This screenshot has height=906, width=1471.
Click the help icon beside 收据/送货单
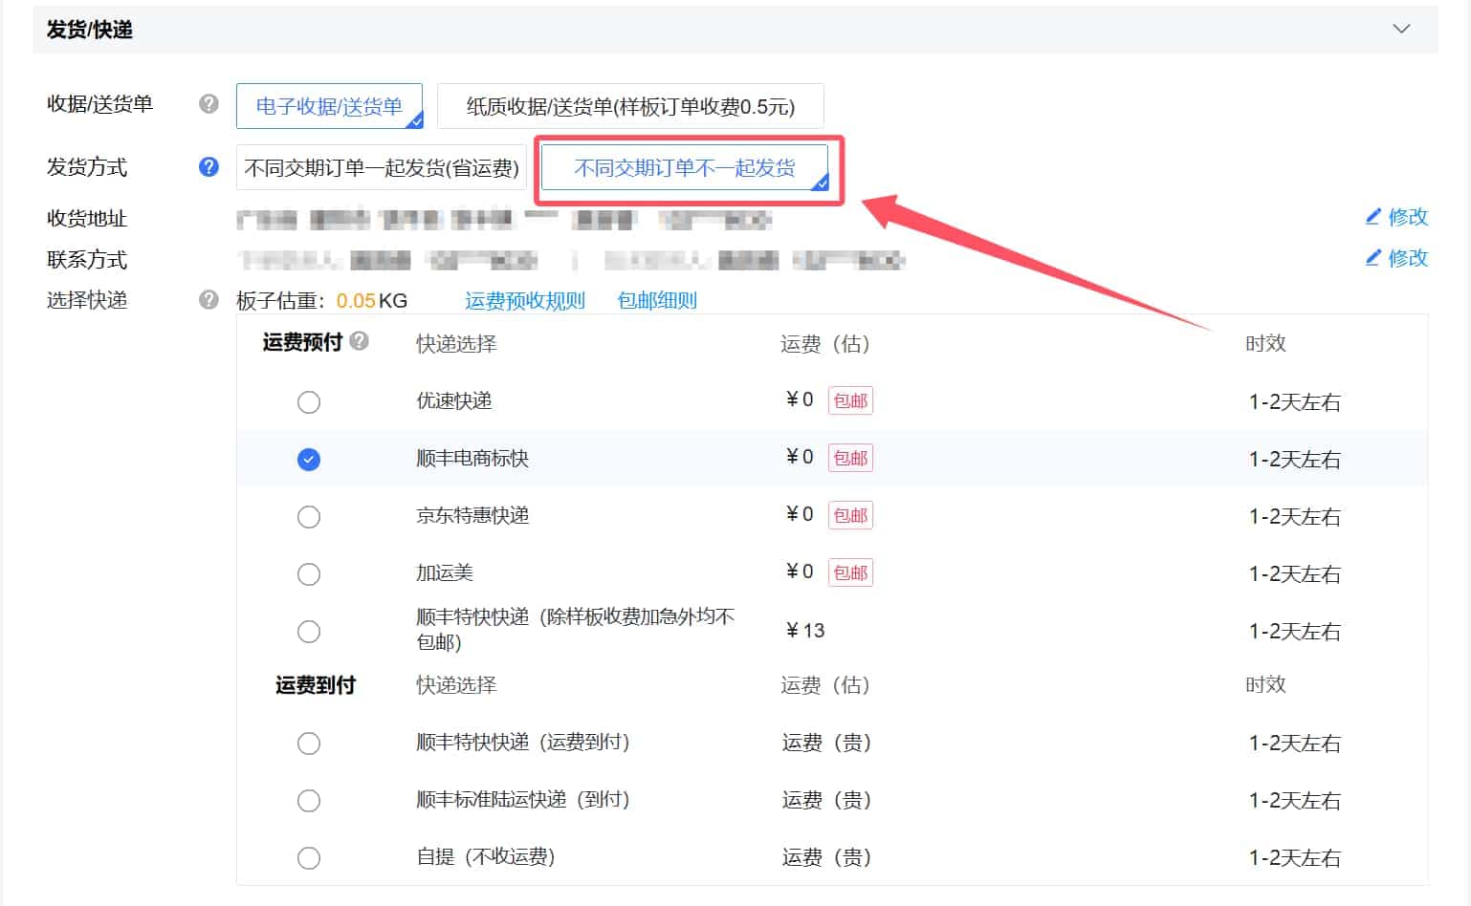209,105
